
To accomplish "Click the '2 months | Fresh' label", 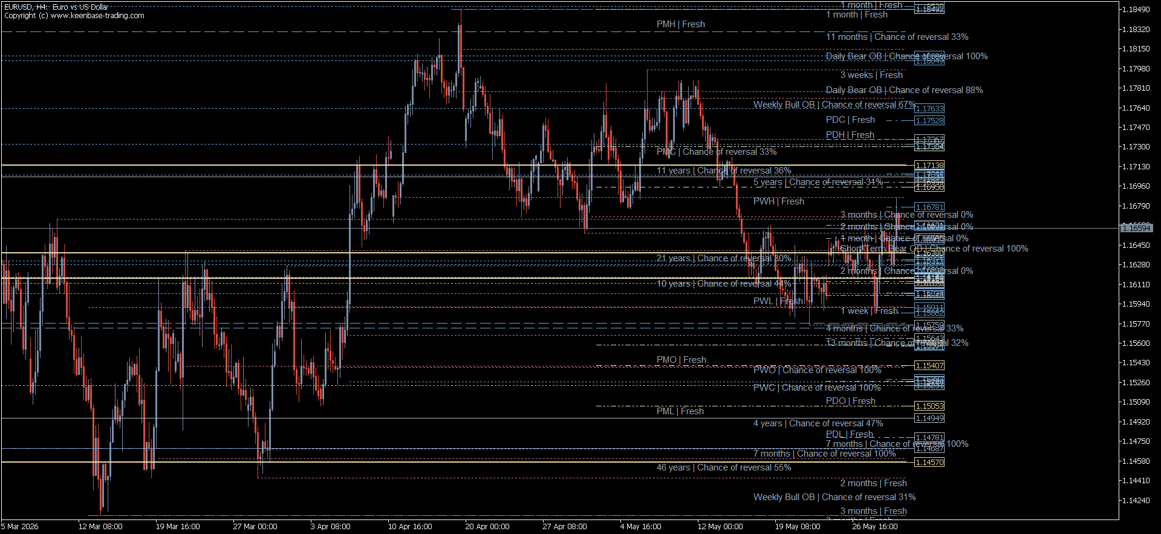I will [x=874, y=483].
